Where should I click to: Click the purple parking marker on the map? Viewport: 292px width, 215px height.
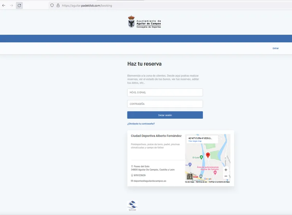[190, 165]
